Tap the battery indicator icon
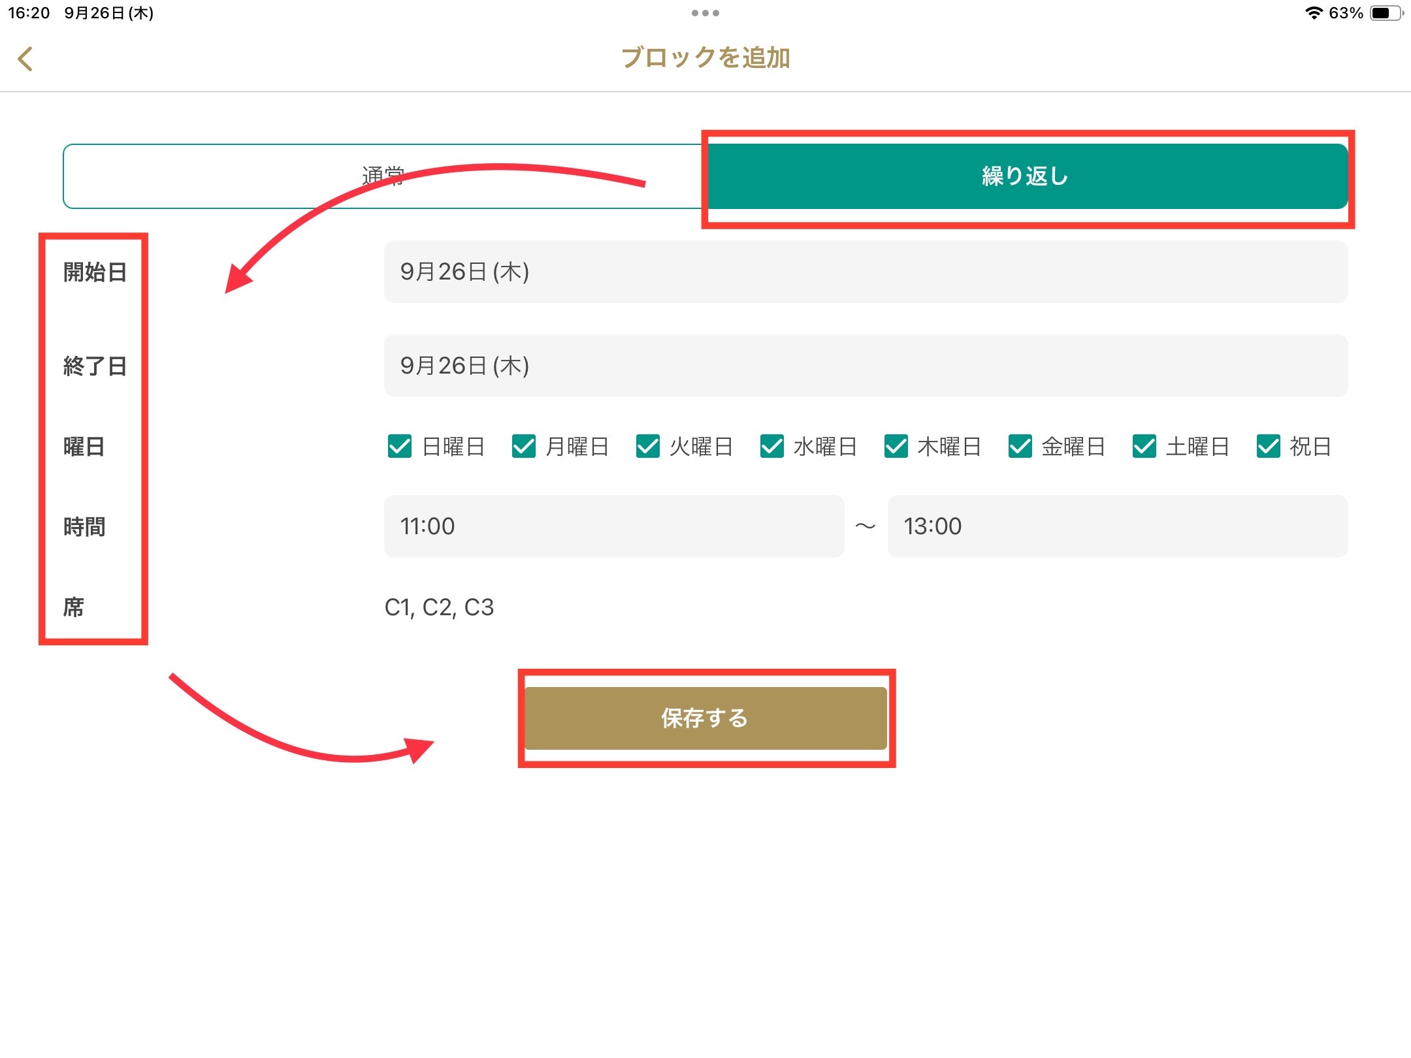Screen dimensions: 1411x1058 click(1386, 13)
